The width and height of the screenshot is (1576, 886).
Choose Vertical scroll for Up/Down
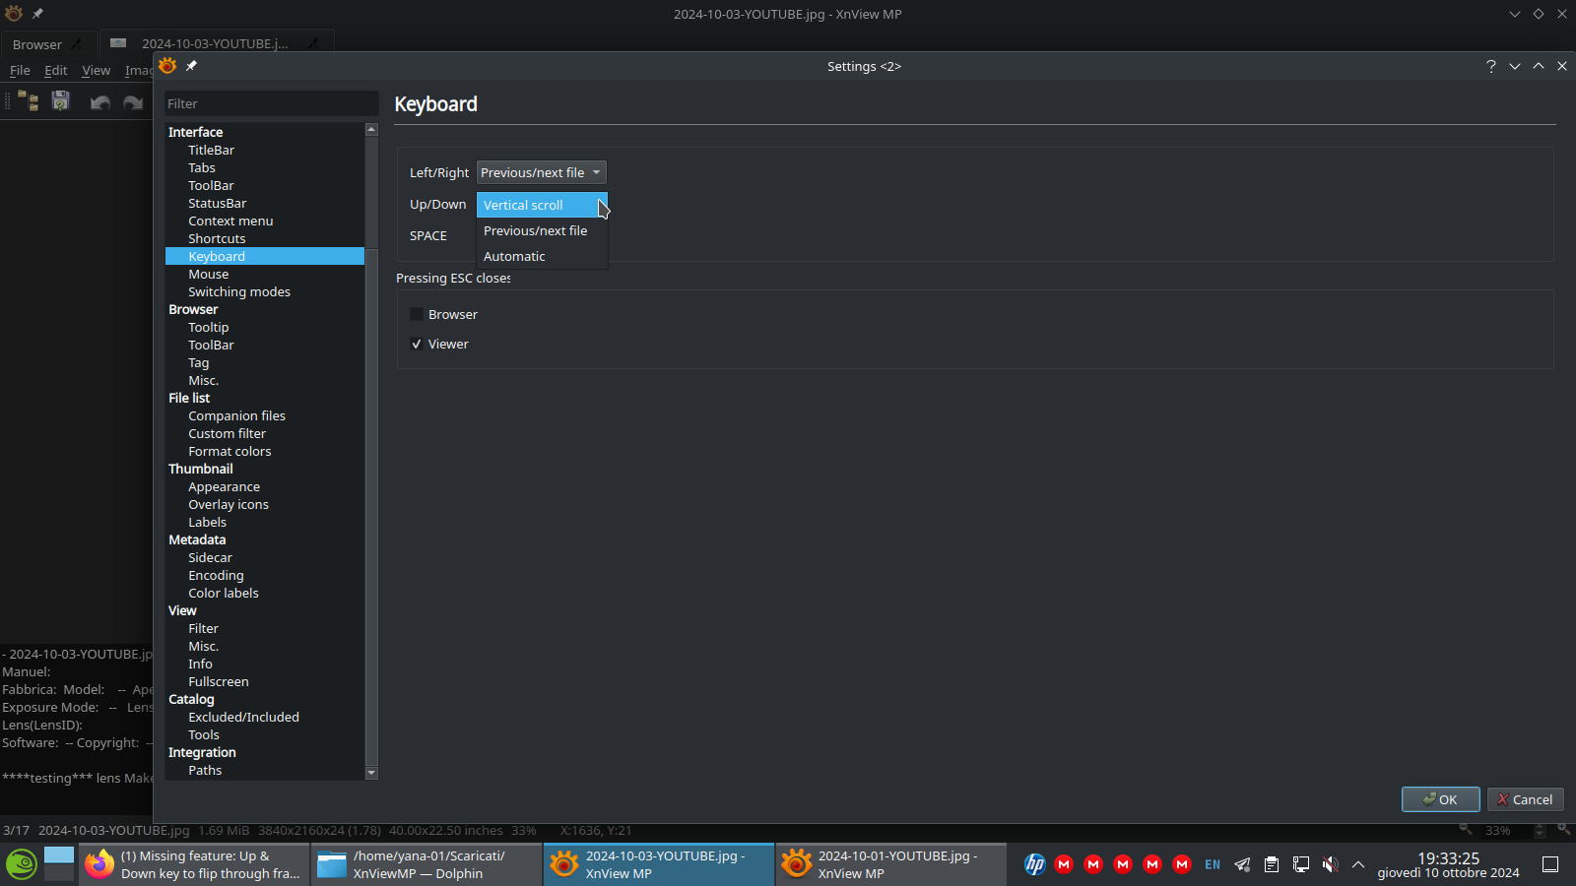pos(542,205)
